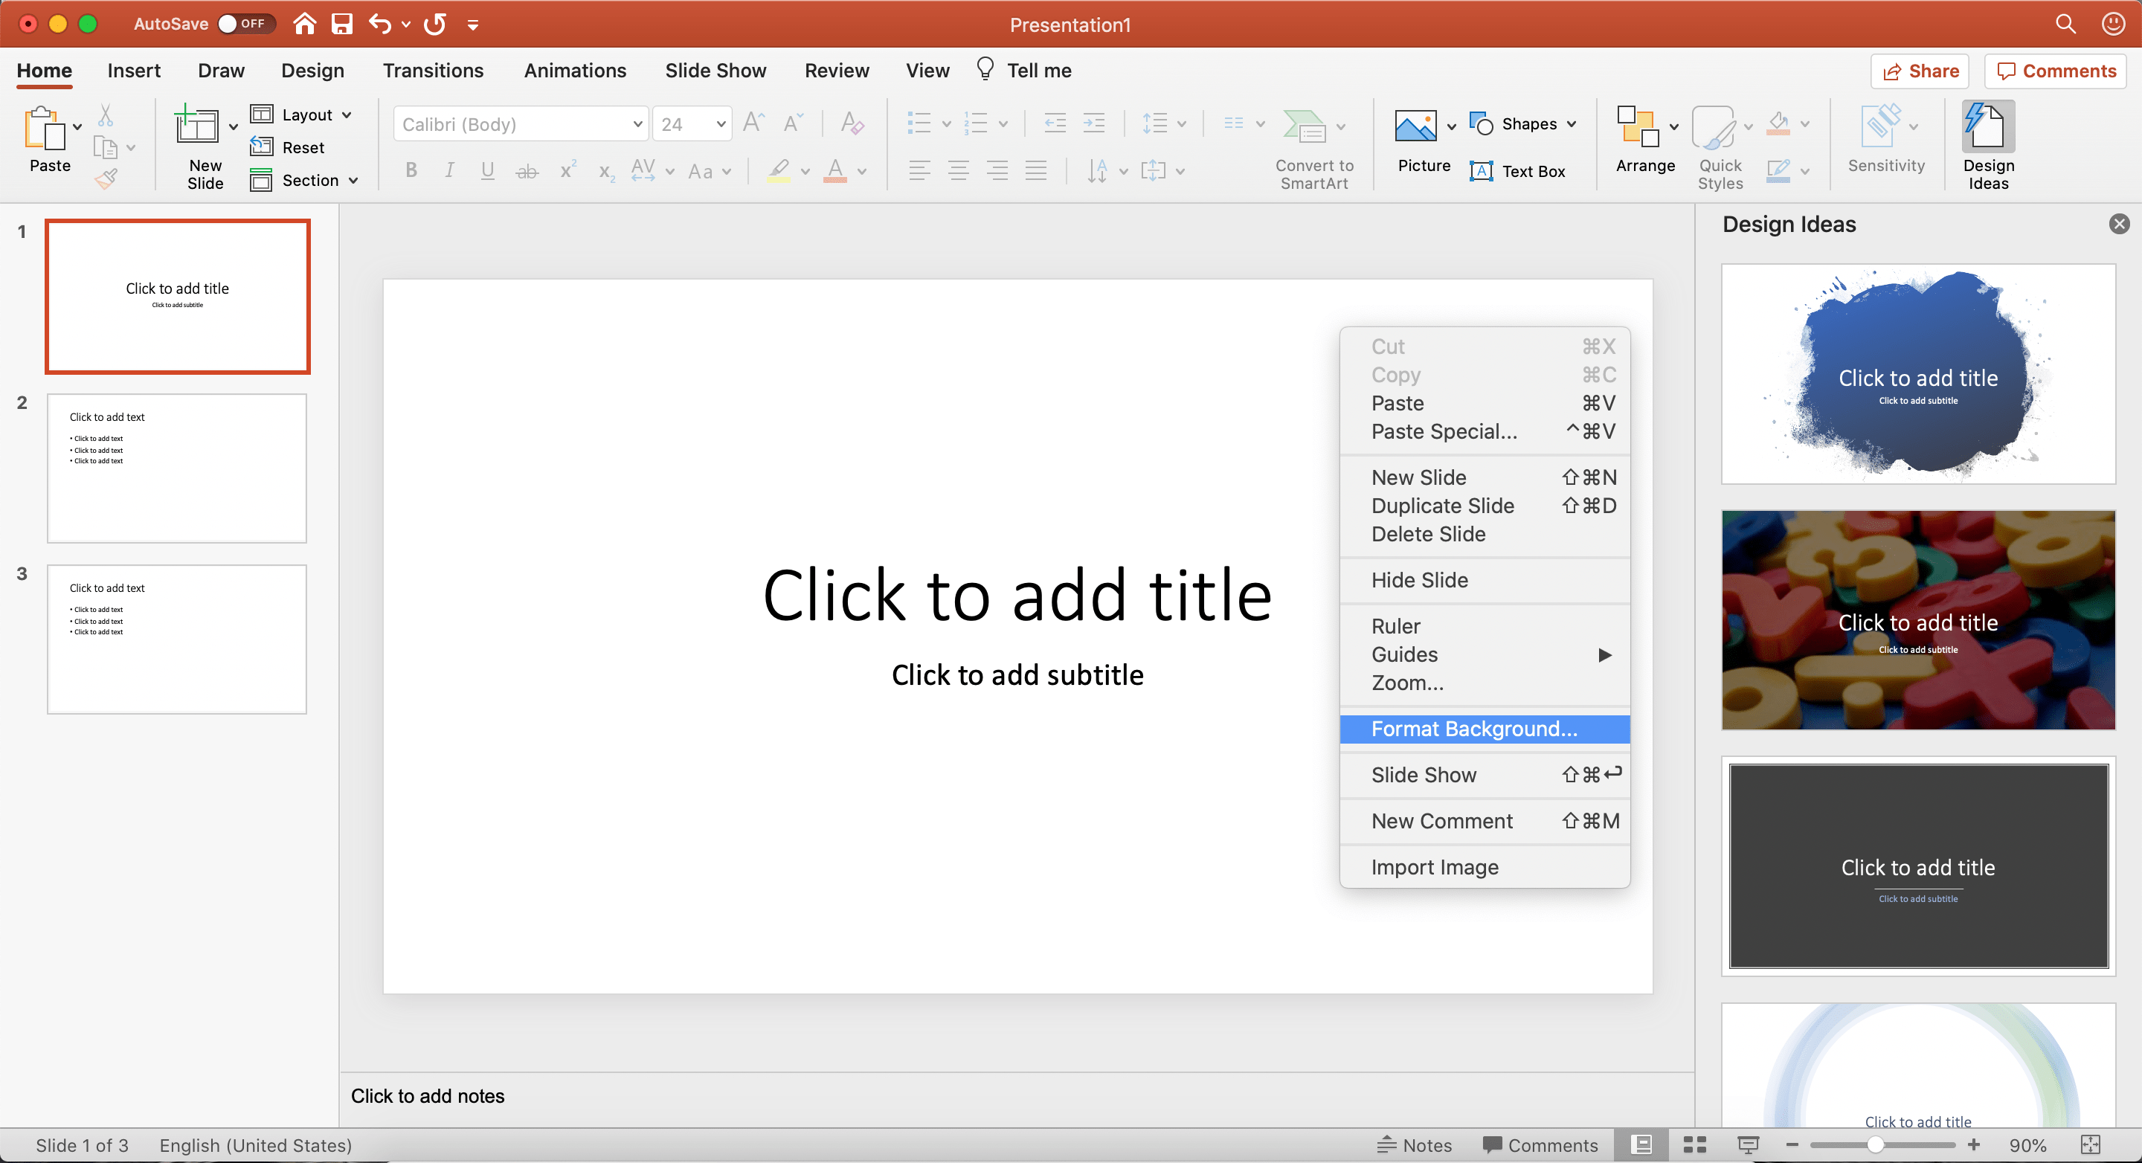Image resolution: width=2142 pixels, height=1163 pixels.
Task: Click the Comments button at top right
Action: click(x=2056, y=71)
